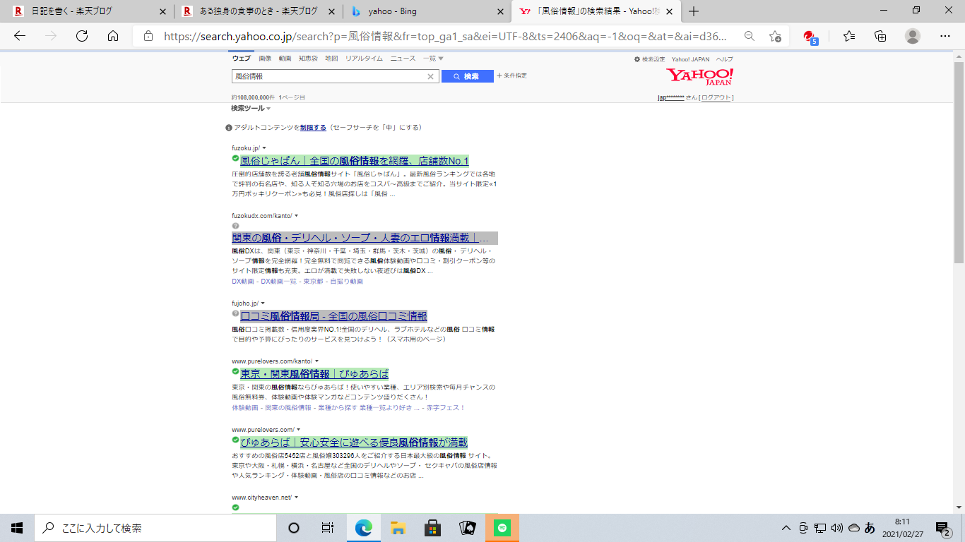Click the gray rating badge for fuzokudx.com result

coord(235,226)
